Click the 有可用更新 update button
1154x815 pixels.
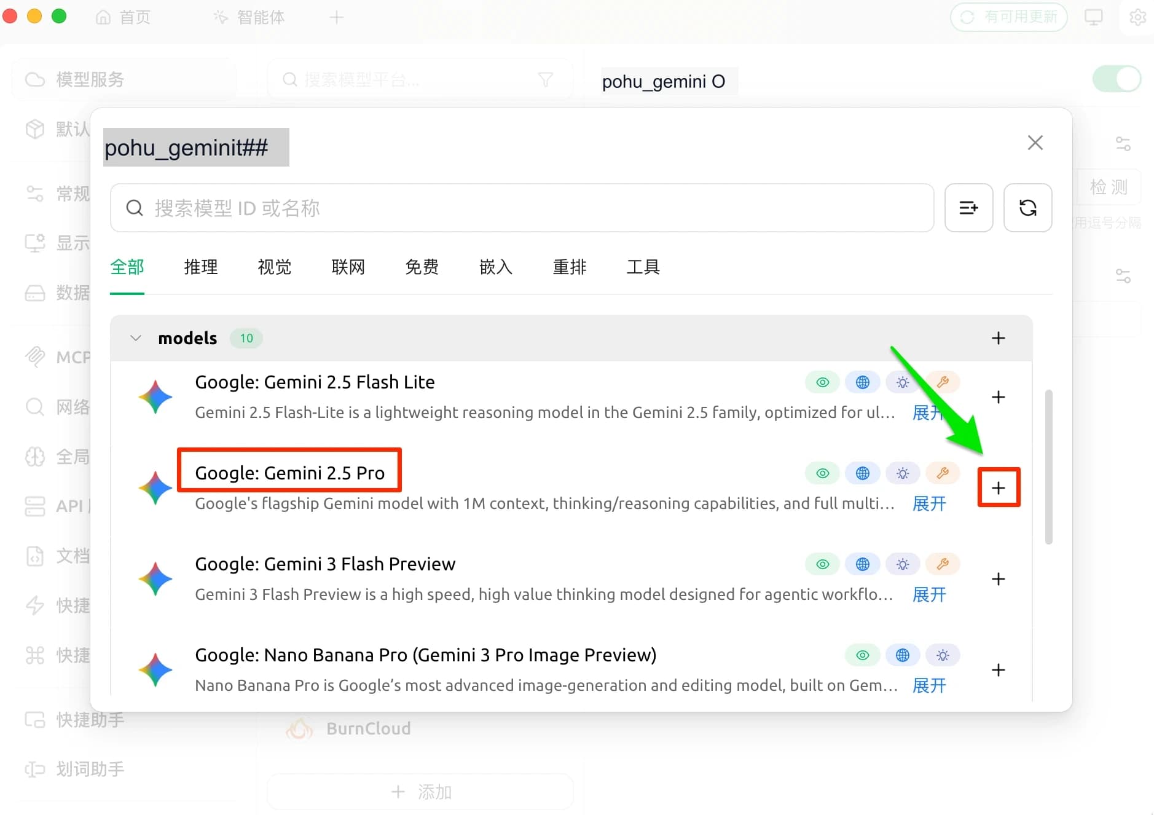(x=1009, y=17)
